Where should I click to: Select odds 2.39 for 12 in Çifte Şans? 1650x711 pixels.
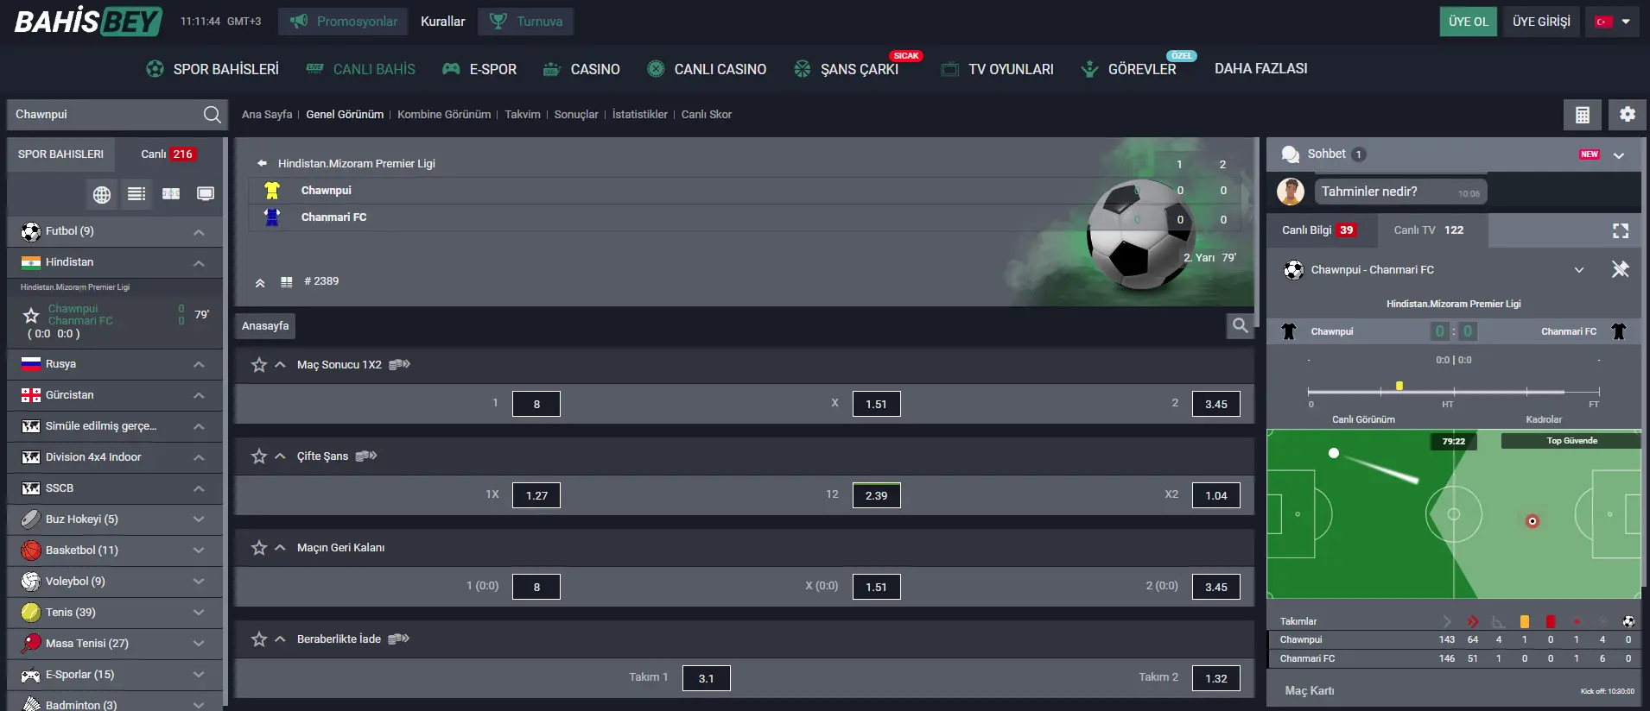876,495
